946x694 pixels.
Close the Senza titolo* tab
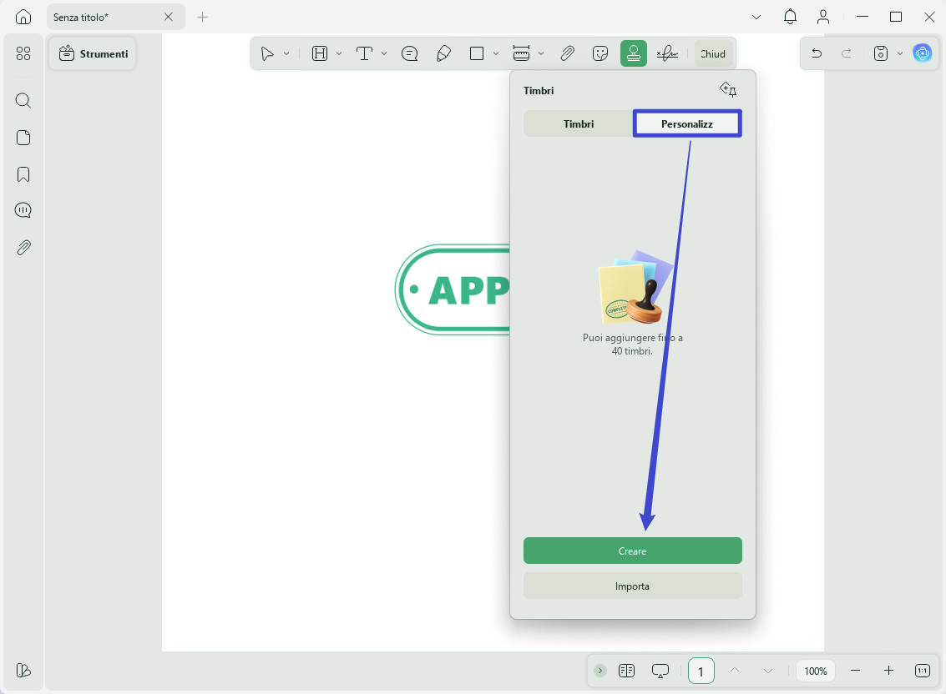(169, 17)
